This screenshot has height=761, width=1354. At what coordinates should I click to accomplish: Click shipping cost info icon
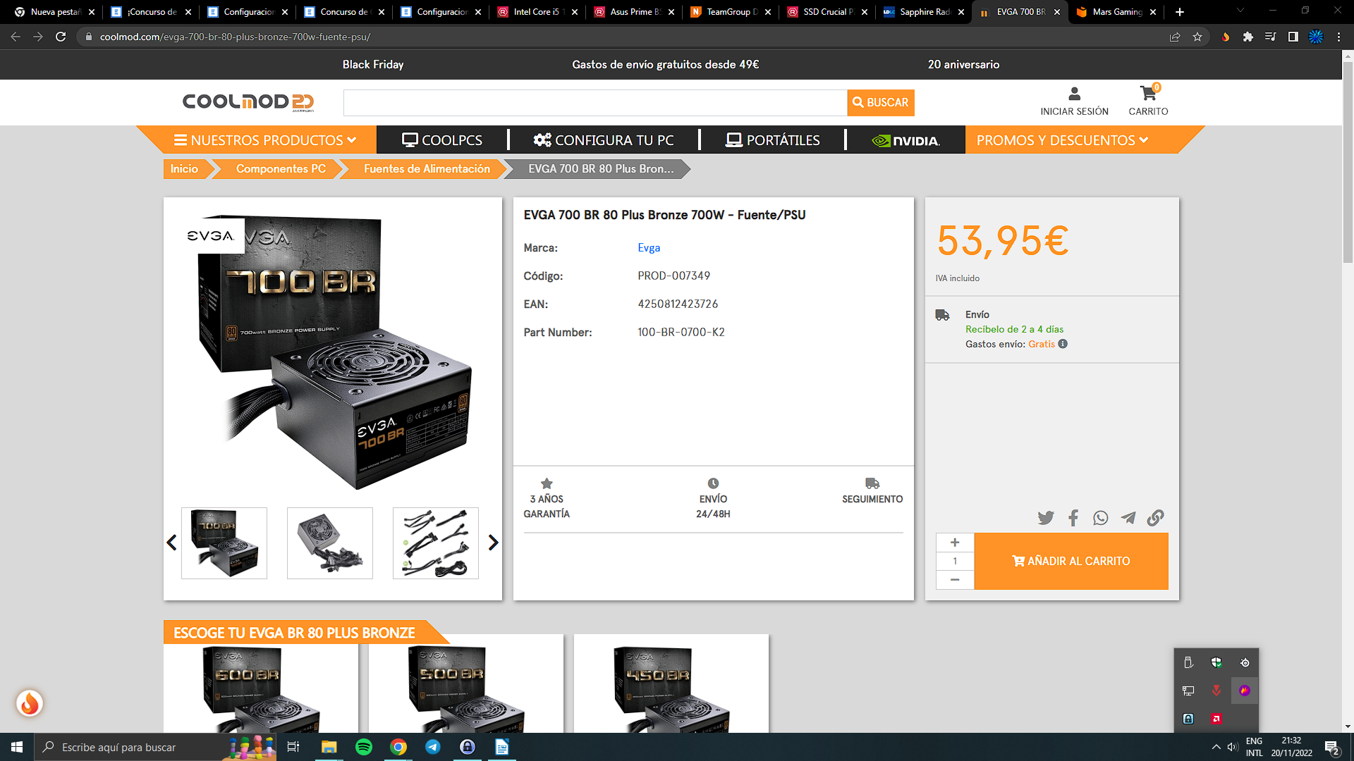pos(1063,344)
